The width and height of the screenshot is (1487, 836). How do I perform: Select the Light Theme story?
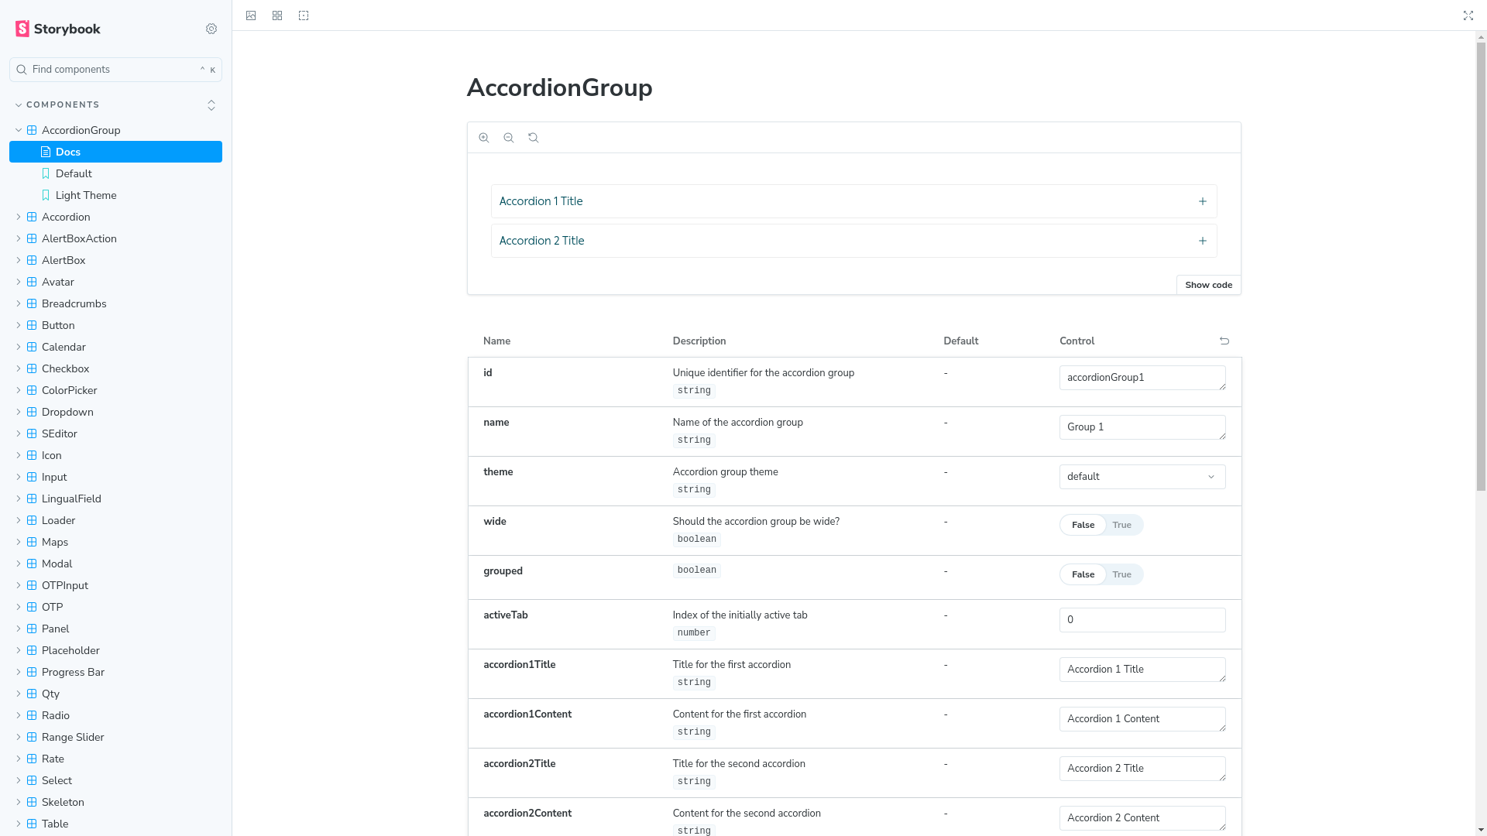[x=115, y=195]
